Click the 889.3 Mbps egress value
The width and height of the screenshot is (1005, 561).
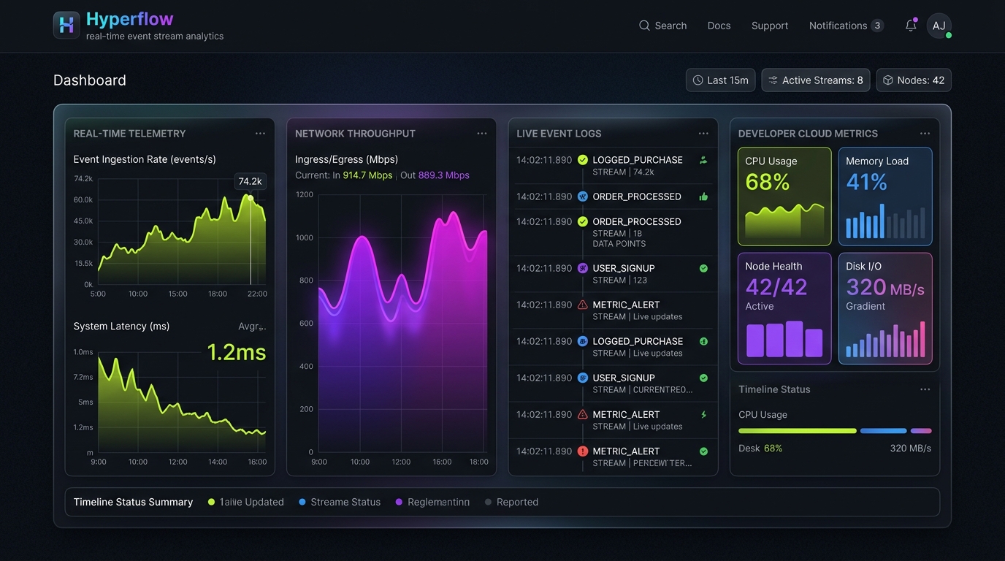(x=444, y=175)
